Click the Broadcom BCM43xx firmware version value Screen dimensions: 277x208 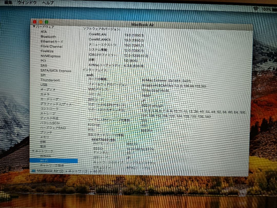[x=174, y=86]
